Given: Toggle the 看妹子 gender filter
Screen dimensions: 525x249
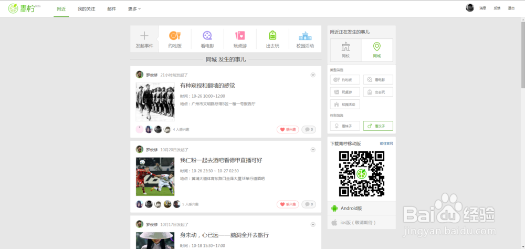Looking at the screenshot, I should 345,126.
